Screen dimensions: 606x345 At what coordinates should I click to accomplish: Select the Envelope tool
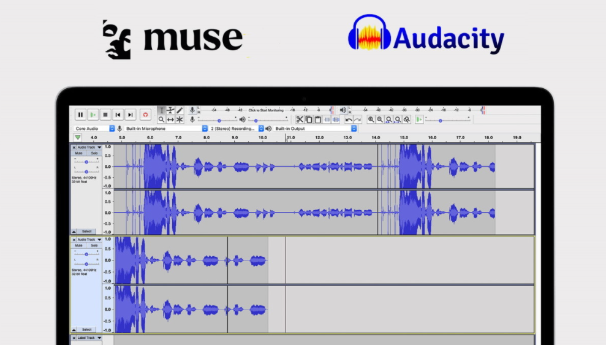(170, 110)
